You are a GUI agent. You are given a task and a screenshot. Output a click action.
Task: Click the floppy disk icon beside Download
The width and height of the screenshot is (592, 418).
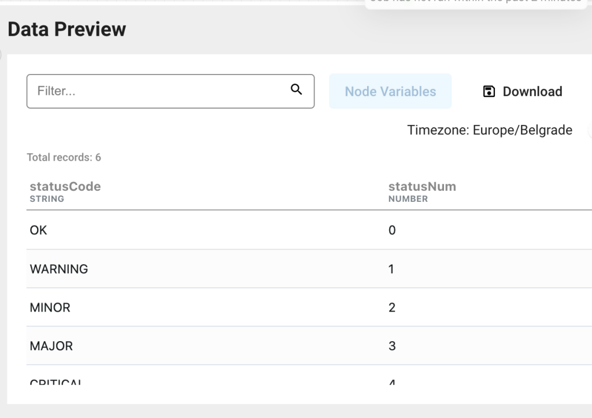489,91
